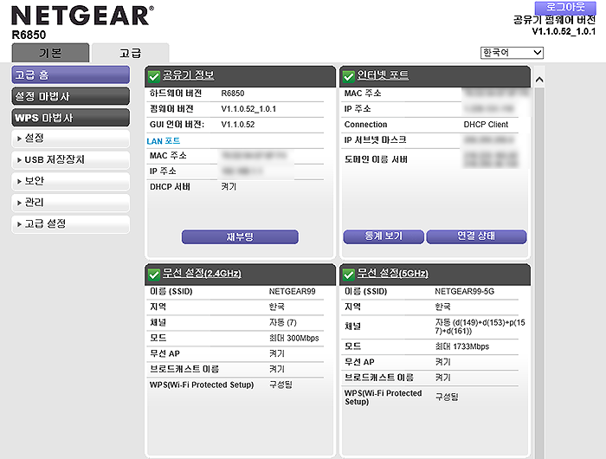This screenshot has height=459, width=606.
Task: Open the 무선 설정(5GHz) header link
Action: 393,274
